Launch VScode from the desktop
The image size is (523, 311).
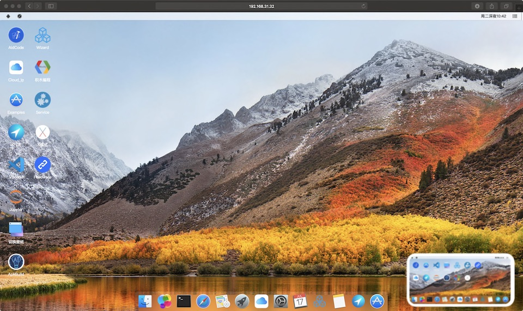click(16, 165)
